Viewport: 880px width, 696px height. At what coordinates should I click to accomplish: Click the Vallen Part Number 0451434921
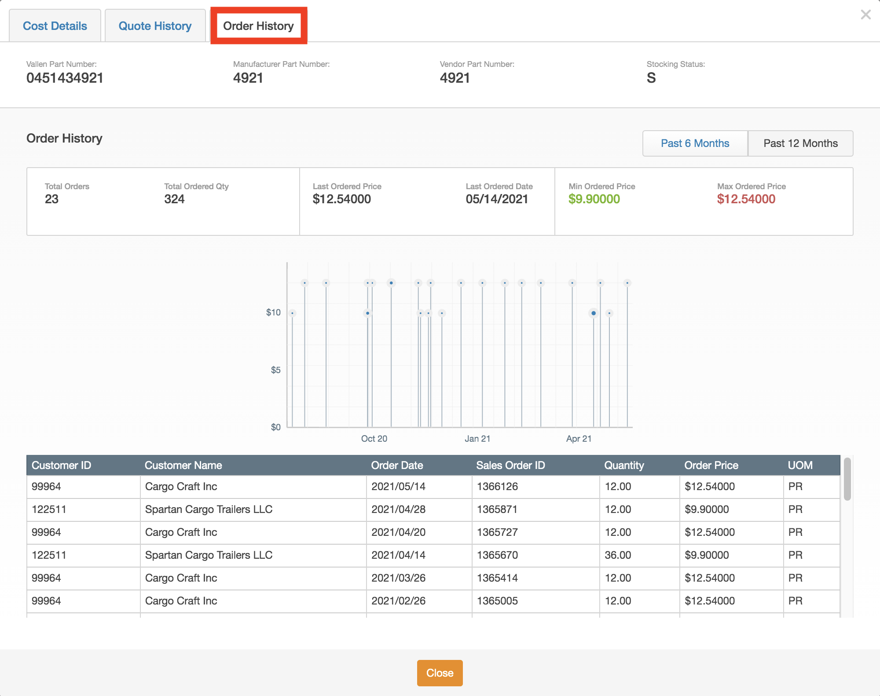click(x=64, y=78)
